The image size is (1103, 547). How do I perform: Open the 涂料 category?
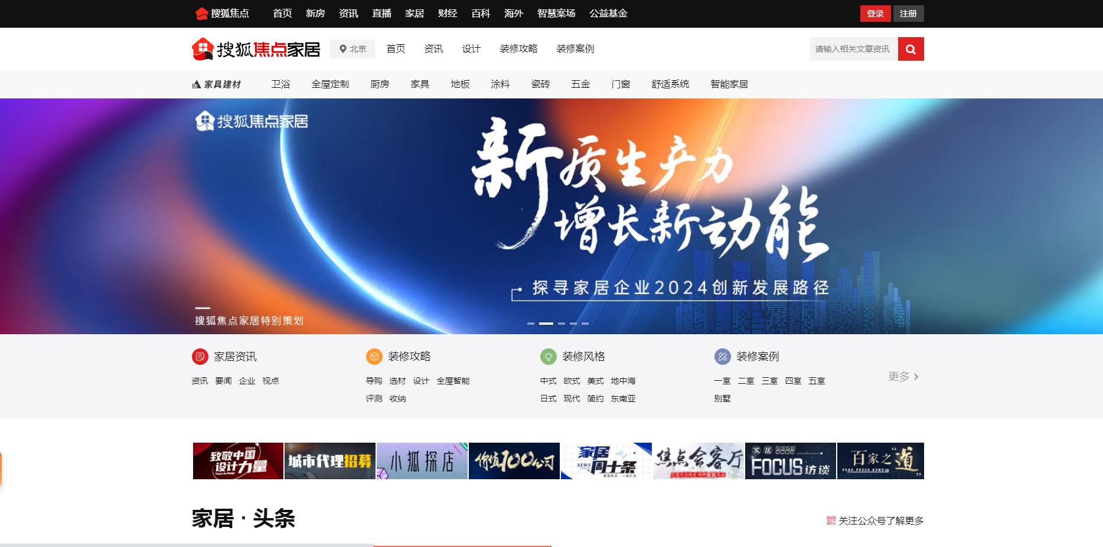(500, 84)
